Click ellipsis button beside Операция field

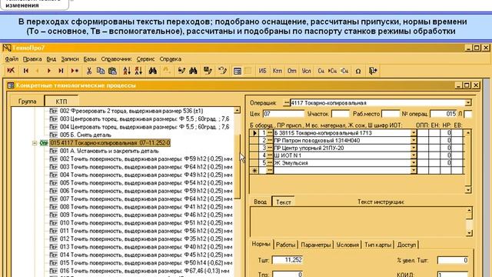point(286,102)
